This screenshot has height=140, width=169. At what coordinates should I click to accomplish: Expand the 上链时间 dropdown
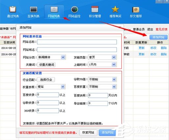(x=114, y=64)
